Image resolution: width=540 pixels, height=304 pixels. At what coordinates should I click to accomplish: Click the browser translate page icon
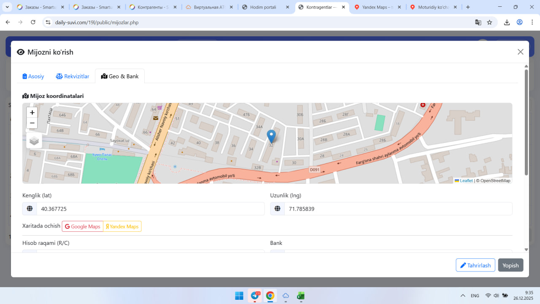pyautogui.click(x=478, y=22)
